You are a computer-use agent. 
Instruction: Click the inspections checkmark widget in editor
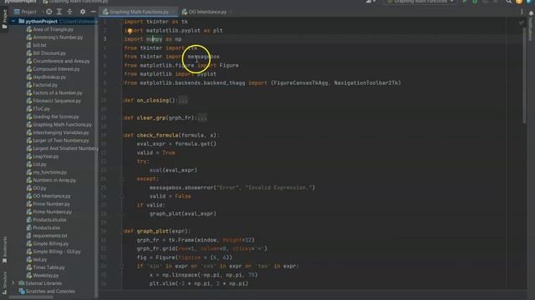click(x=521, y=22)
